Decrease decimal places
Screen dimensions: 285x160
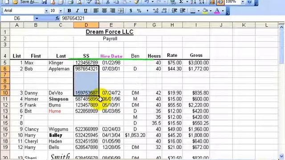164,11
